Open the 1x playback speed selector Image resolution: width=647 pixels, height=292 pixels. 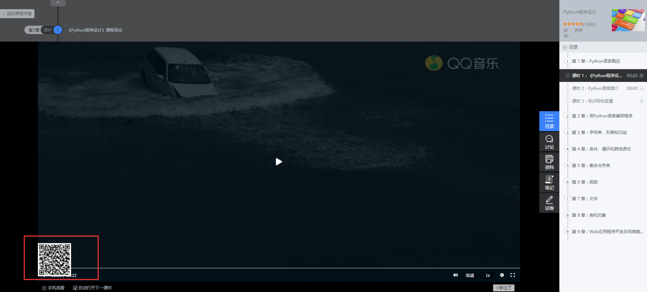(488, 275)
